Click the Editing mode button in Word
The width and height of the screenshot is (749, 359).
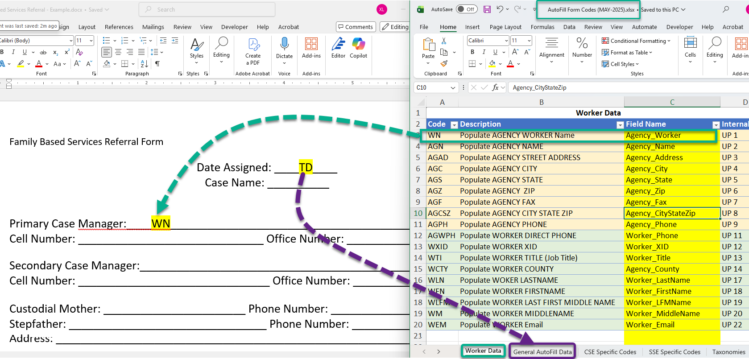[x=395, y=27]
